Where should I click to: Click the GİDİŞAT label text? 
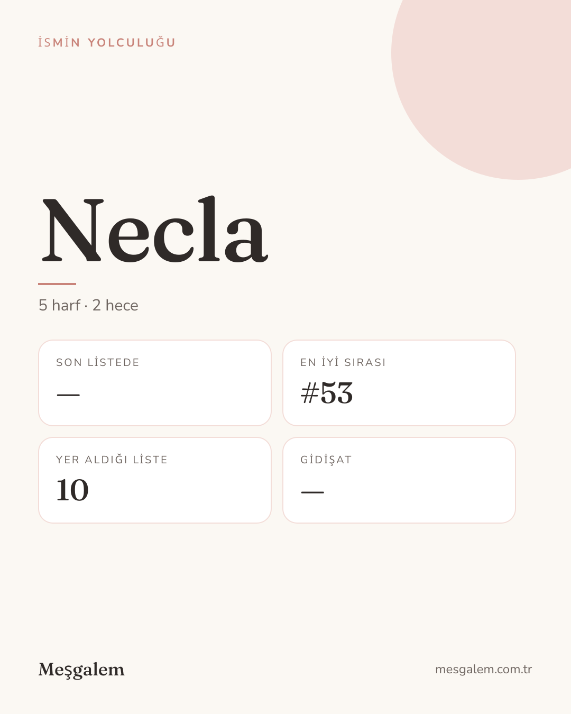326,460
